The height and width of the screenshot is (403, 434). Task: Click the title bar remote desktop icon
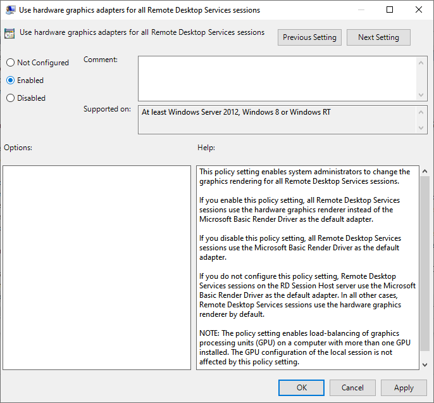pos(11,10)
